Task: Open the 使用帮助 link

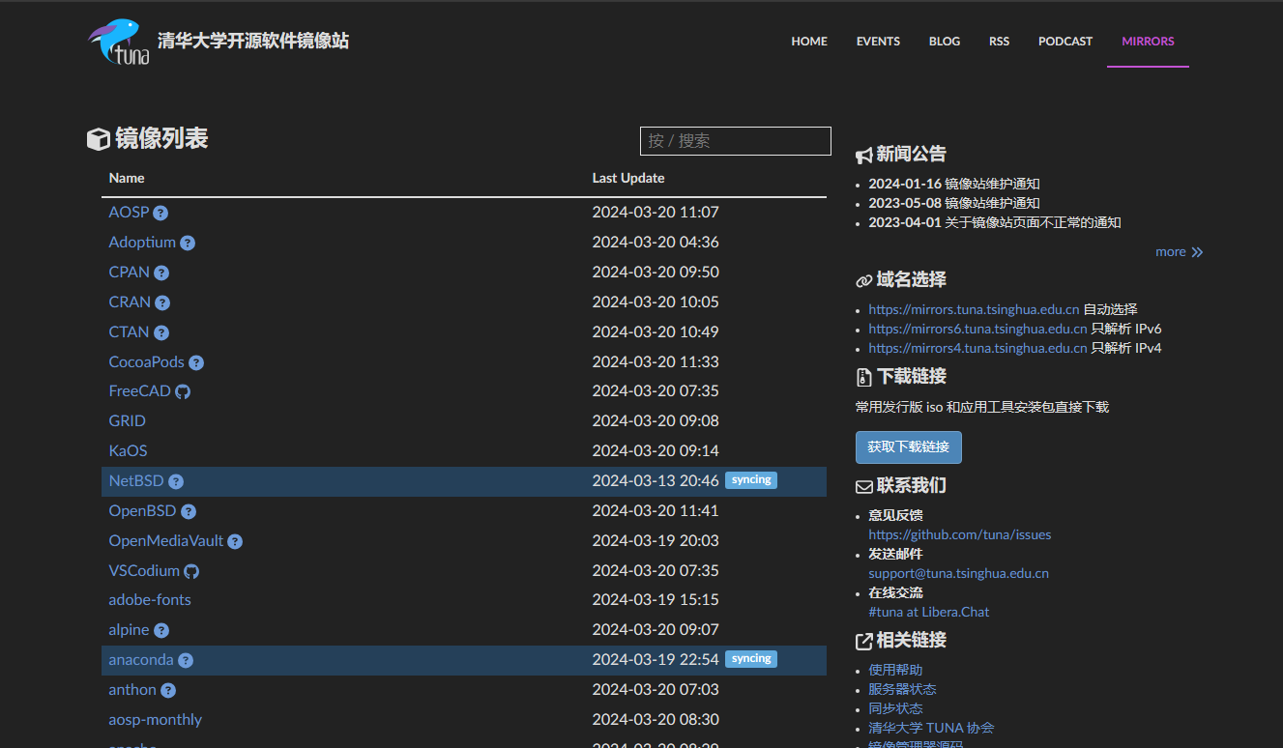Action: (x=895, y=671)
